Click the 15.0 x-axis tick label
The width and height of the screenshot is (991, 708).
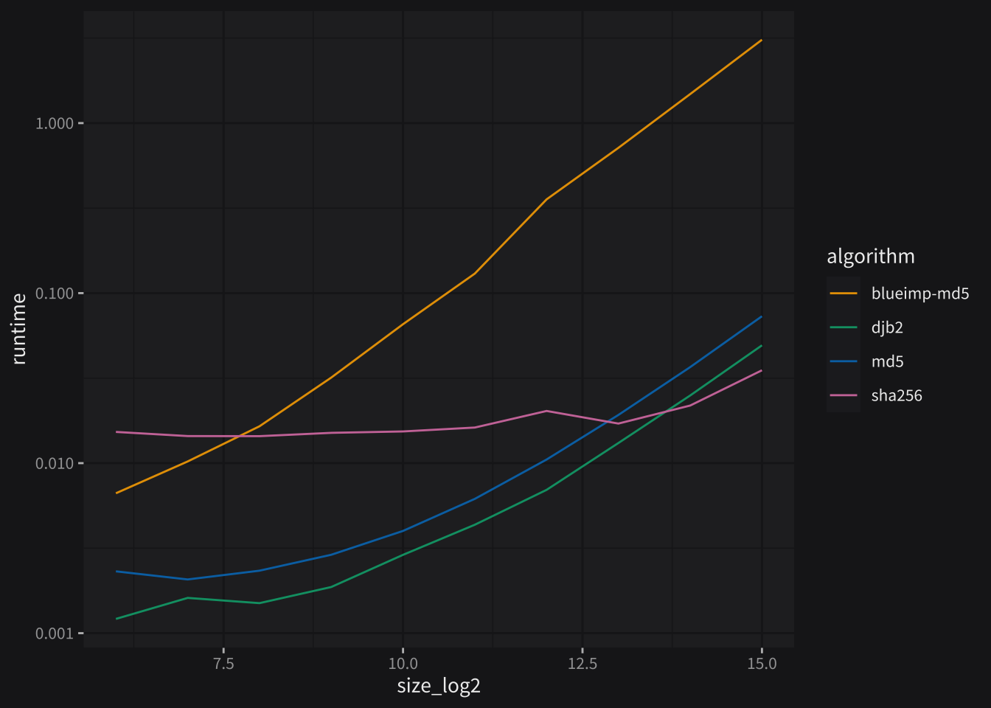click(762, 664)
